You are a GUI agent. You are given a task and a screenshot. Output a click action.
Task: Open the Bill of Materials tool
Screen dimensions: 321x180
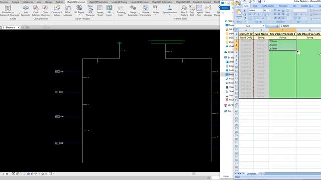(68, 10)
